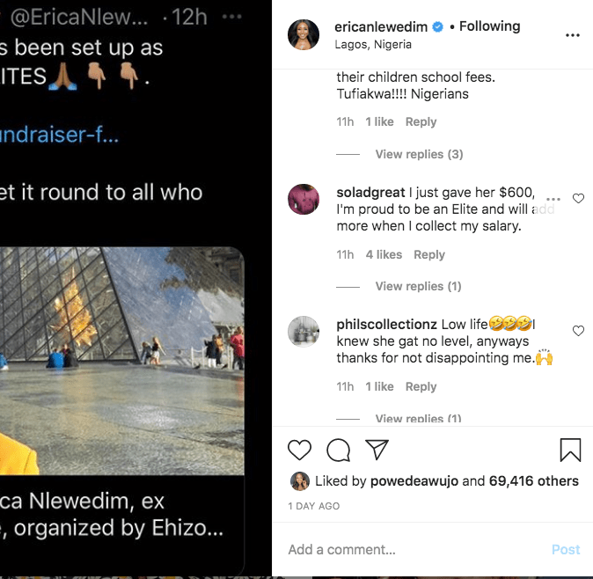Reply to soladgreat's comment

click(429, 254)
